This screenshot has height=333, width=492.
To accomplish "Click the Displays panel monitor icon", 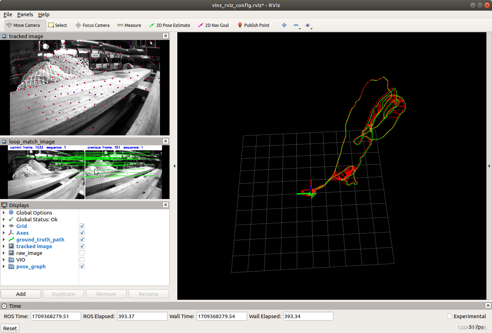I will (x=4, y=205).
